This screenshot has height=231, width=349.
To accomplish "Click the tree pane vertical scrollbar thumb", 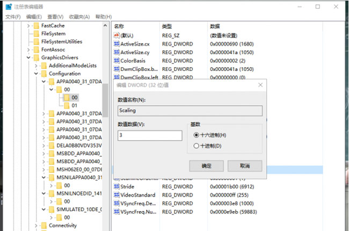I will [x=105, y=100].
